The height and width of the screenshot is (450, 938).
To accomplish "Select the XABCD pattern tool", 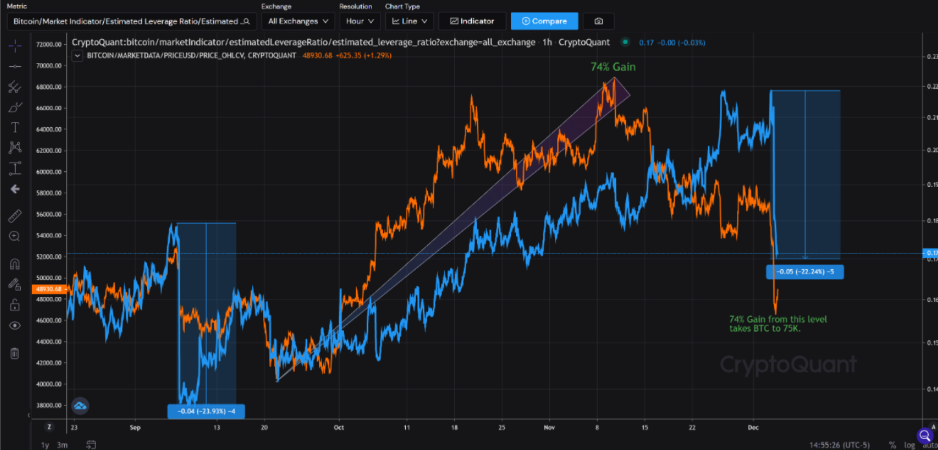I will point(14,148).
